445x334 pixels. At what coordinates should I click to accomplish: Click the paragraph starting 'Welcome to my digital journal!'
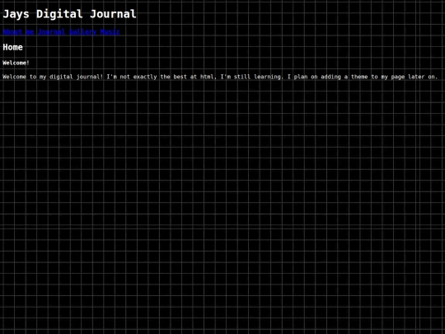pyautogui.click(x=220, y=77)
